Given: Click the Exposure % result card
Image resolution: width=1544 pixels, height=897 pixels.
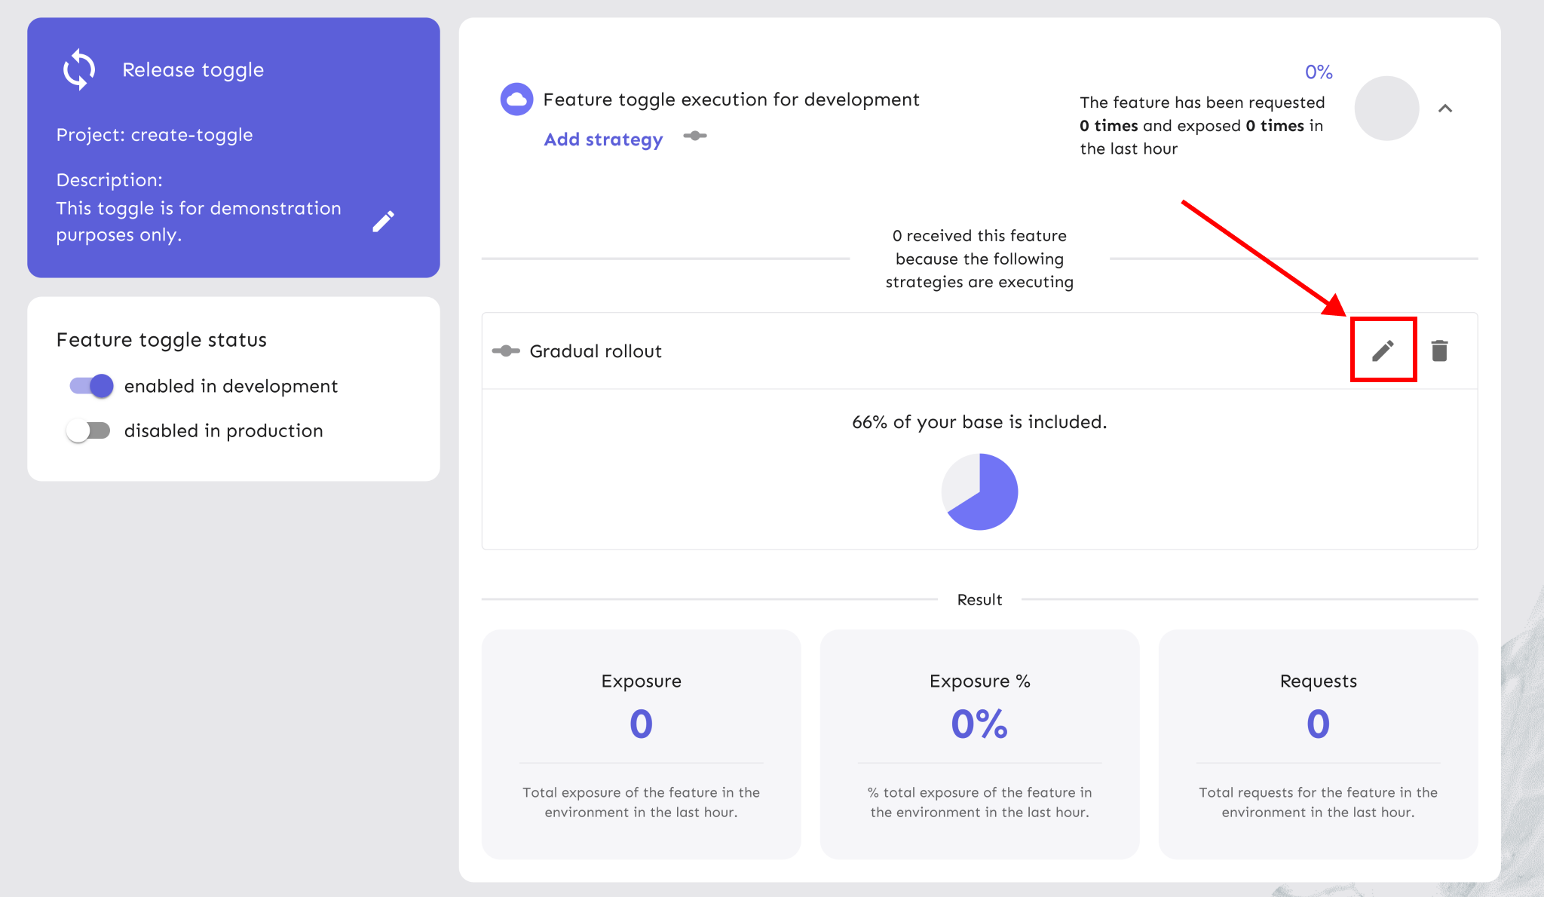Looking at the screenshot, I should 979,744.
